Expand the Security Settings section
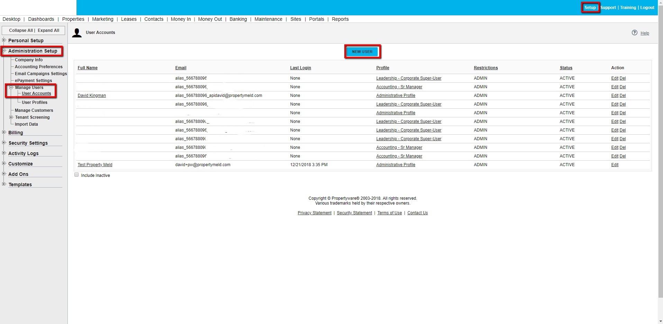This screenshot has width=663, height=324. [4, 143]
